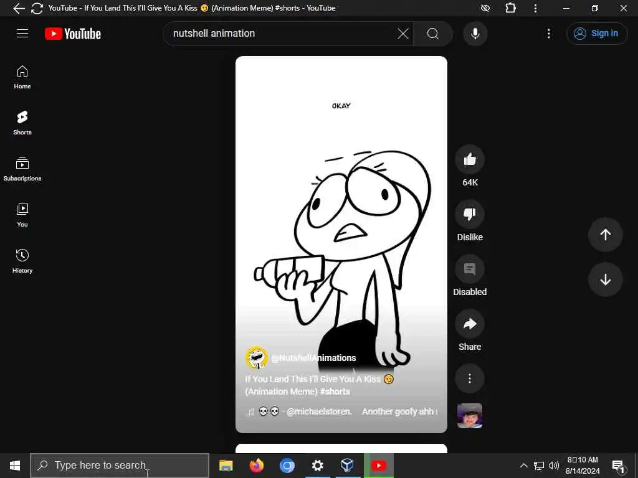Open more actions menu below Share
Image resolution: width=638 pixels, height=478 pixels.
coord(470,378)
